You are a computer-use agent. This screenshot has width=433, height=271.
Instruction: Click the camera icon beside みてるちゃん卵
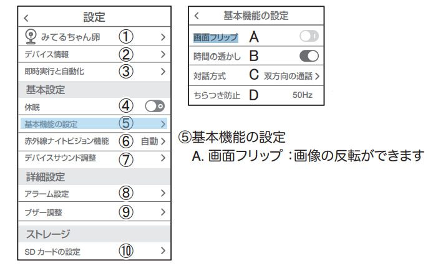pyautogui.click(x=29, y=37)
